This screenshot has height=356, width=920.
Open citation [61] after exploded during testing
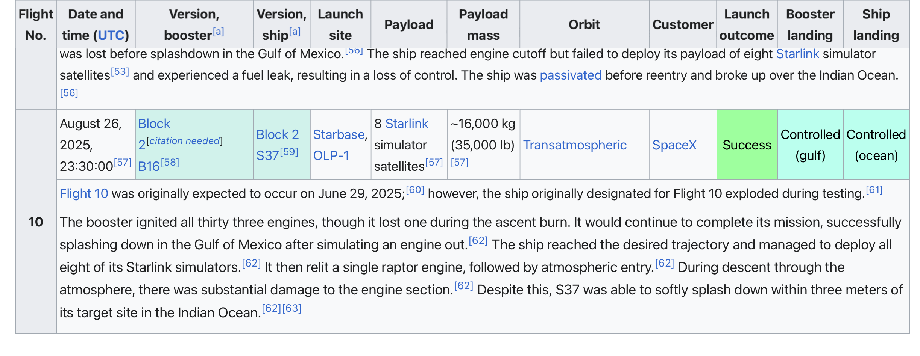pos(874,190)
